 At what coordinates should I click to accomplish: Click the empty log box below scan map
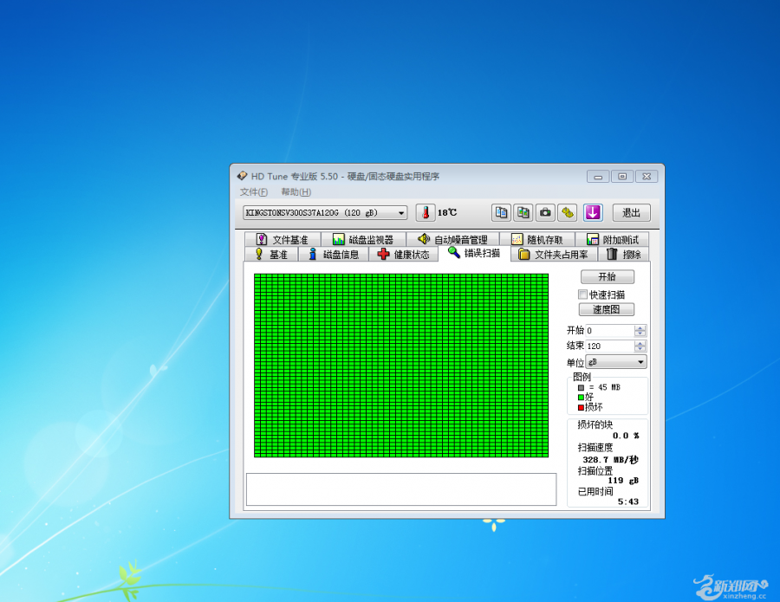(x=401, y=489)
